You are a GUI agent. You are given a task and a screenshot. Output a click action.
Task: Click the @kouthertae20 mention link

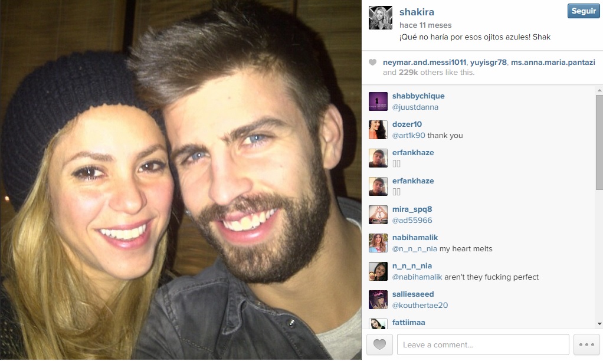[420, 305]
